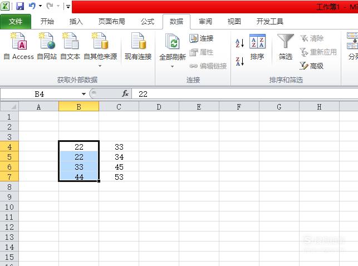Open the 高级 advanced filter button
The width and height of the screenshot is (358, 266).
tap(312, 66)
